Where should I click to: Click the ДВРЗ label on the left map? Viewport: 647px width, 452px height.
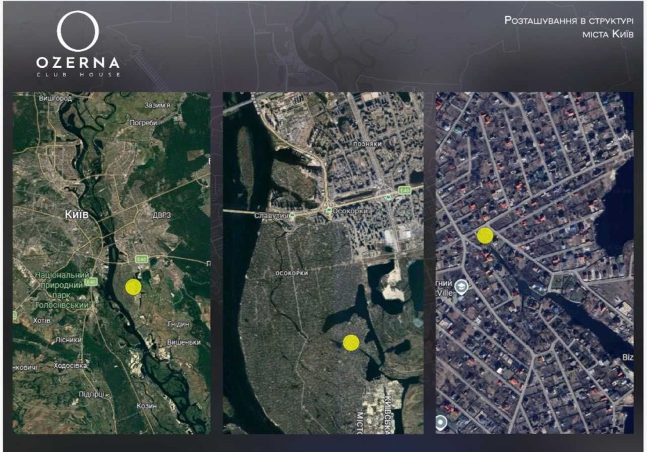161,215
